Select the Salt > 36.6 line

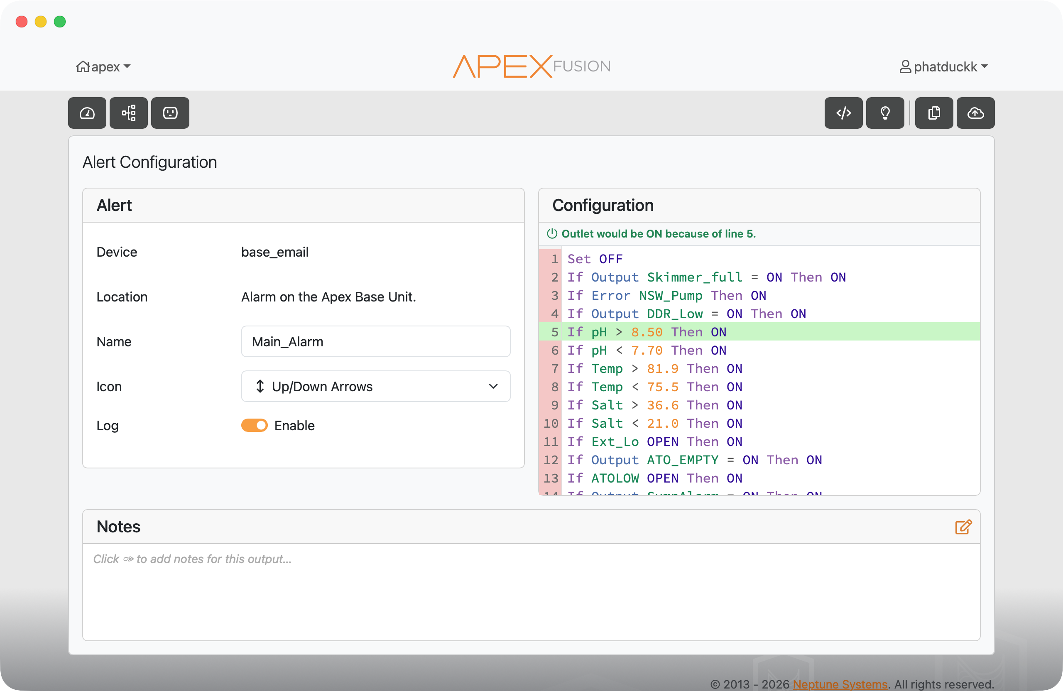pos(759,405)
